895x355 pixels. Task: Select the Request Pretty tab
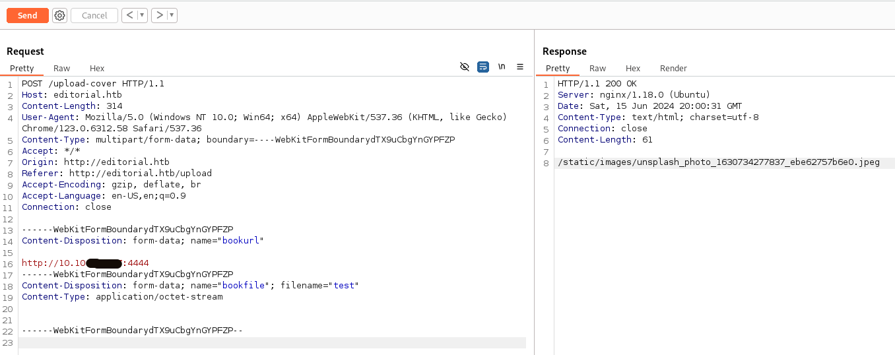coord(22,69)
